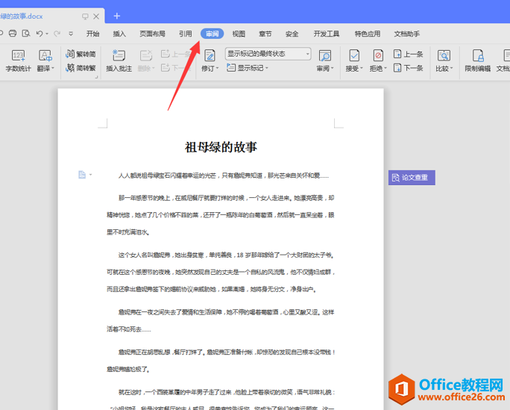Convert text with 繁转简
The height and width of the screenshot is (410, 510).
click(x=81, y=54)
